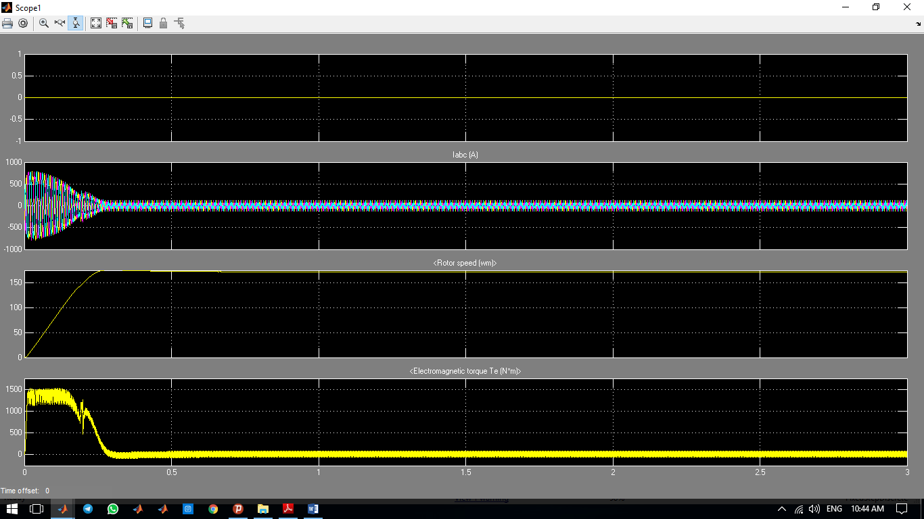The width and height of the screenshot is (924, 519).
Task: Toggle the lock axes selection padlock
Action: (x=163, y=23)
